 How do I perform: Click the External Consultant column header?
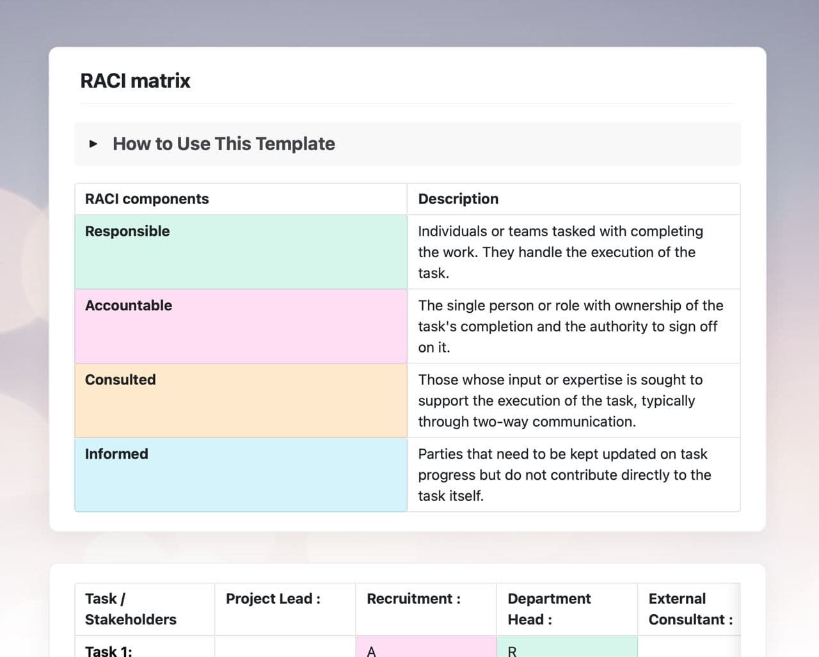(x=690, y=609)
